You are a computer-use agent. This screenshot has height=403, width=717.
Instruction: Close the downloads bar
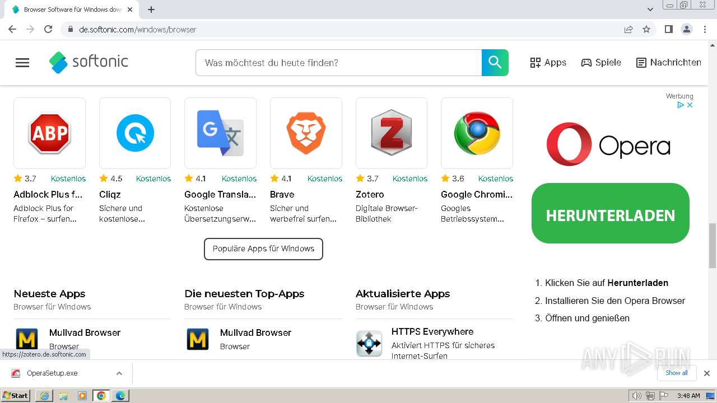pyautogui.click(x=707, y=373)
